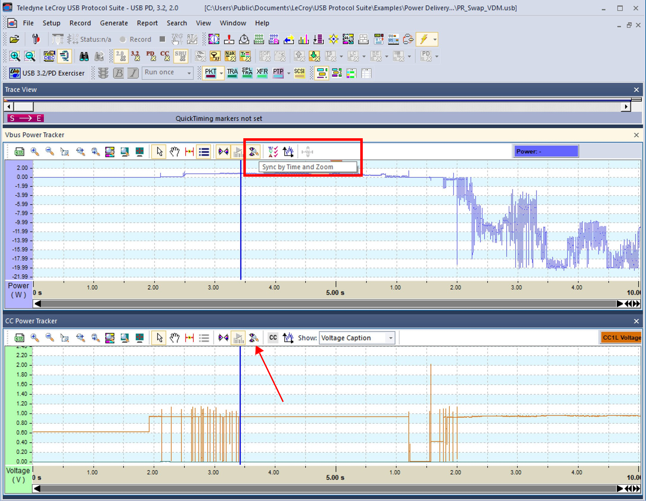
Task: Expand the Voltage Caption Show dropdown
Action: tap(391, 338)
